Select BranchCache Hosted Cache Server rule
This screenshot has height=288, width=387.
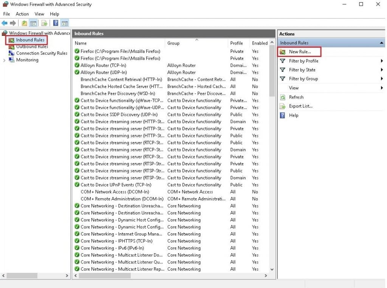pyautogui.click(x=121, y=86)
